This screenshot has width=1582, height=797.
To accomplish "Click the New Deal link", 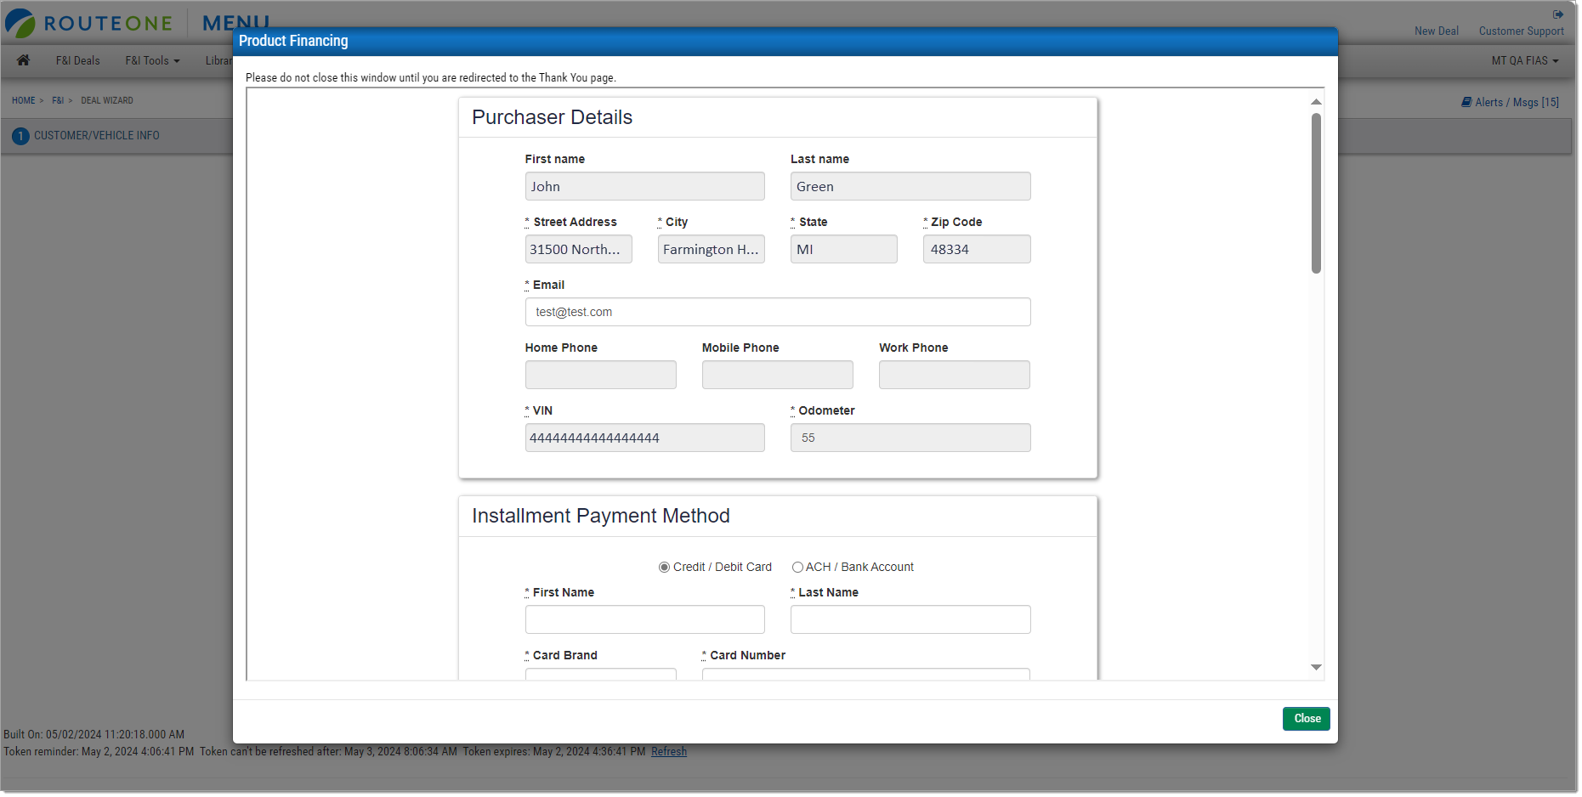I will click(1436, 31).
